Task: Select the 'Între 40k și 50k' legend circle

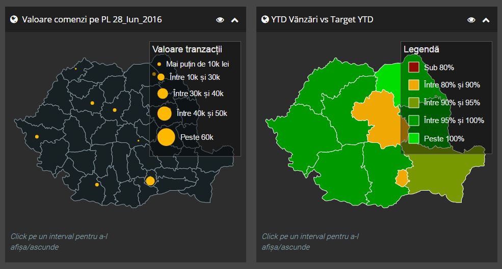Action: click(x=164, y=113)
